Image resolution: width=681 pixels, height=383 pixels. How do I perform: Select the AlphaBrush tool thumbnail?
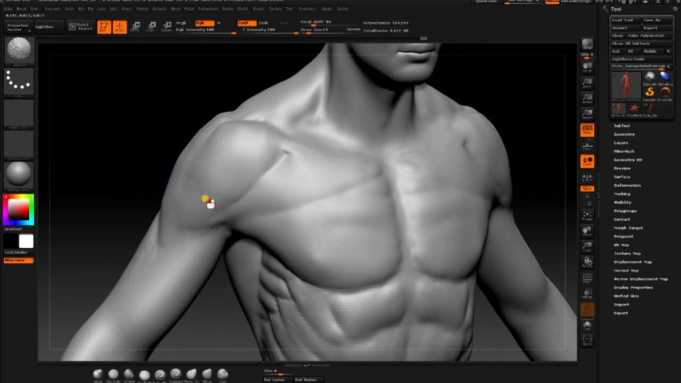pyautogui.click(x=665, y=78)
